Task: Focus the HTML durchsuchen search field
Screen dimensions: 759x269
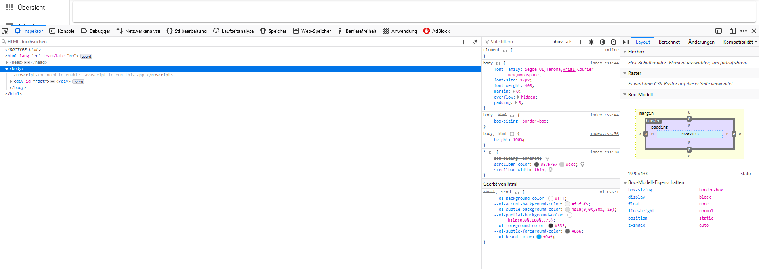Action: [x=230, y=42]
